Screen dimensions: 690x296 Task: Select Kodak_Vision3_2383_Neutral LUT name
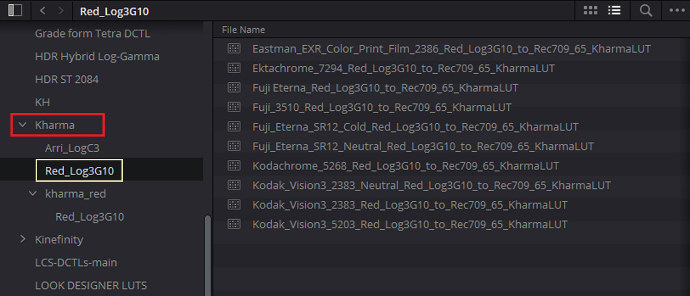432,185
